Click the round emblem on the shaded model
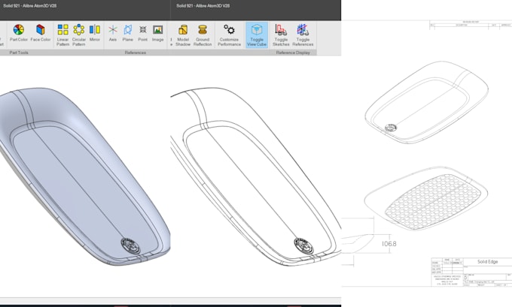512x307 pixels. 130,245
